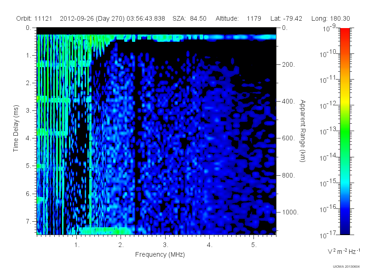Click the 5. tick label on frequency axis
The image size is (368, 276).
pos(254,245)
